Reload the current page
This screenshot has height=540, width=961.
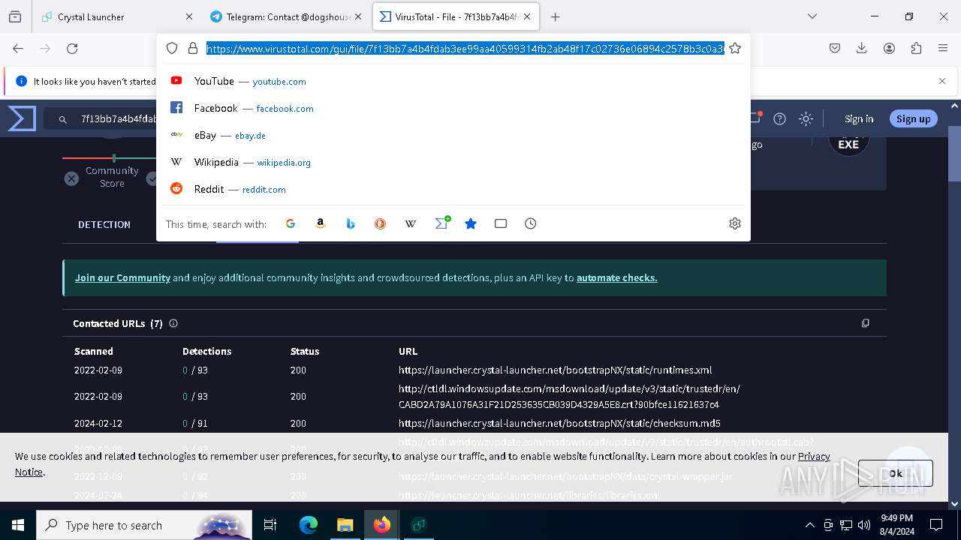[72, 48]
